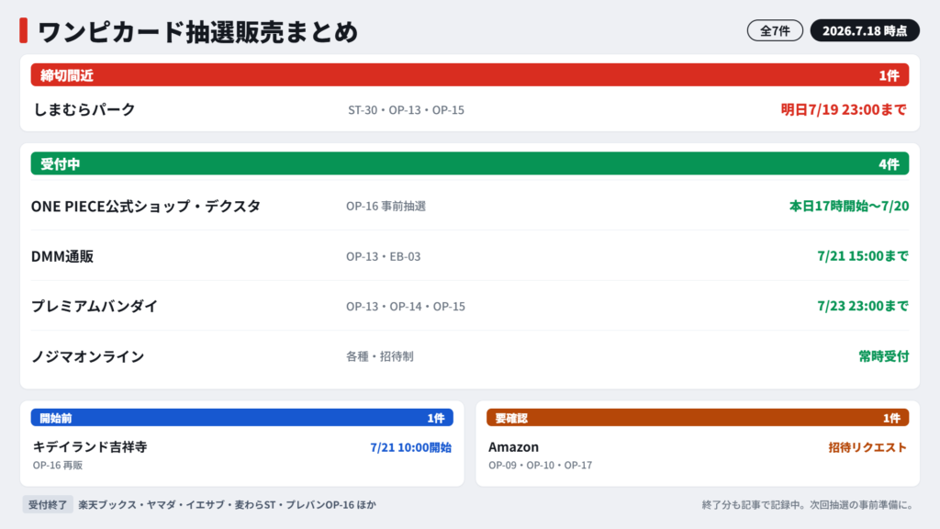
Task: Click 本日17時開始〜7/20 schedule text
Action: 849,206
